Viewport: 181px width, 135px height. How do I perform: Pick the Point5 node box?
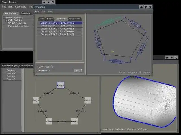pyautogui.click(x=49, y=121)
